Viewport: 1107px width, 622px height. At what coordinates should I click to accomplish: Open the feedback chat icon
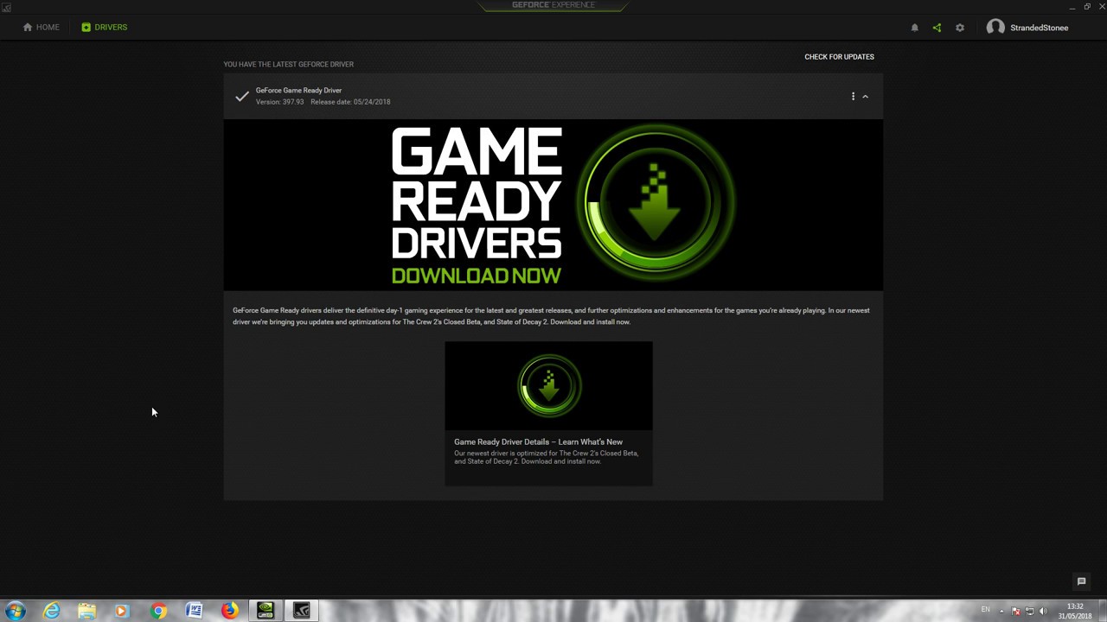(1081, 581)
